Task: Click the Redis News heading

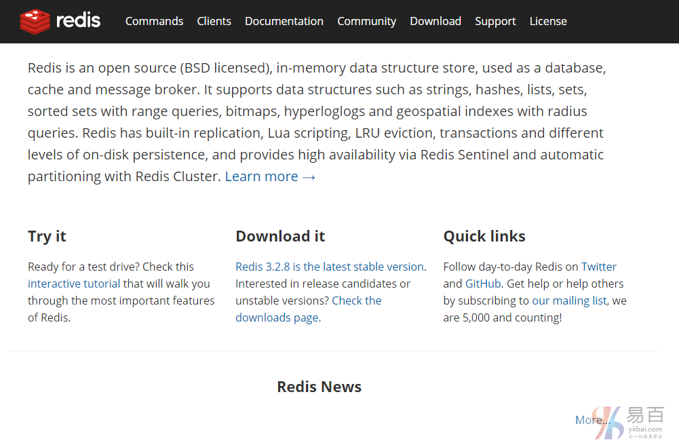Action: click(319, 387)
